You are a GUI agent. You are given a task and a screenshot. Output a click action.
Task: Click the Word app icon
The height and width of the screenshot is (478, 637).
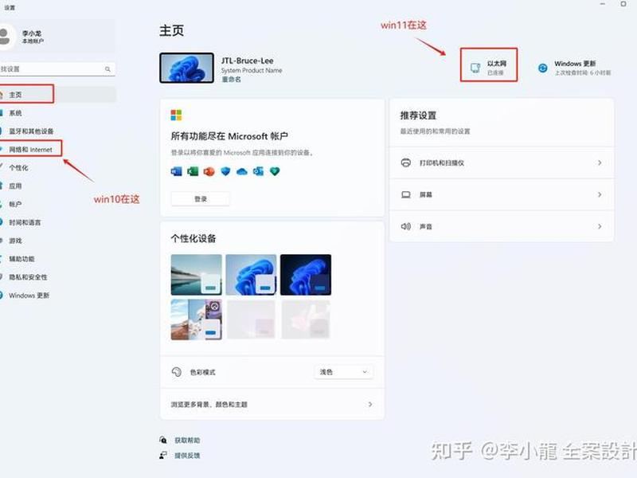click(176, 171)
